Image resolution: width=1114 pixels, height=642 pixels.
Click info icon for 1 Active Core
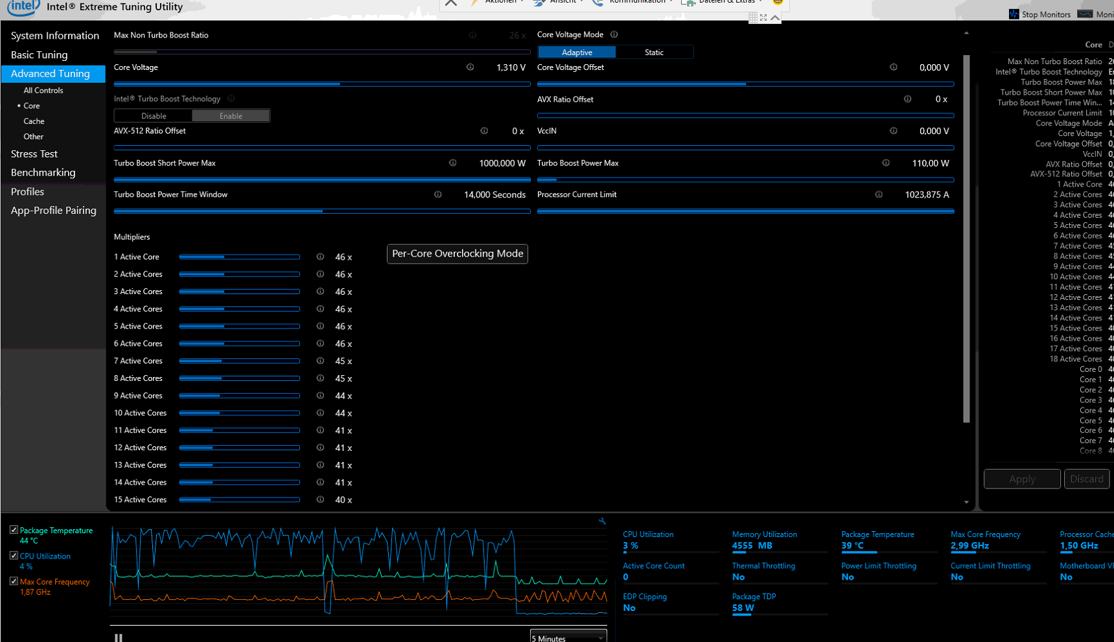pos(320,257)
